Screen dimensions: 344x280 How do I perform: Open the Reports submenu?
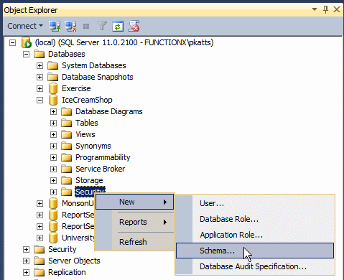tap(134, 222)
